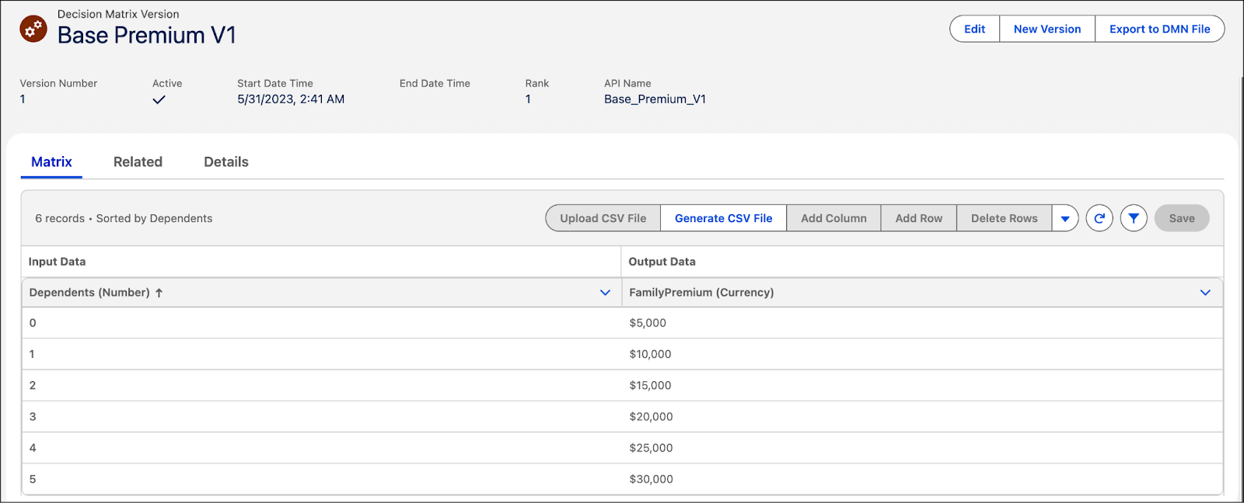Image resolution: width=1244 pixels, height=503 pixels.
Task: Select the $15,000 FamilyPremium cell
Action: coord(650,385)
